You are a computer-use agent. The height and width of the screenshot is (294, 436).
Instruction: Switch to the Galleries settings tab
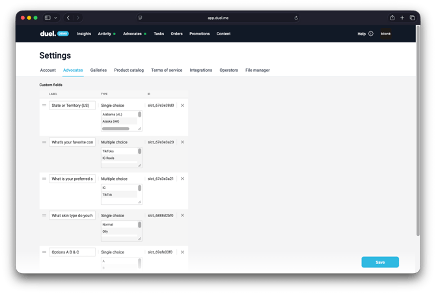(x=98, y=70)
